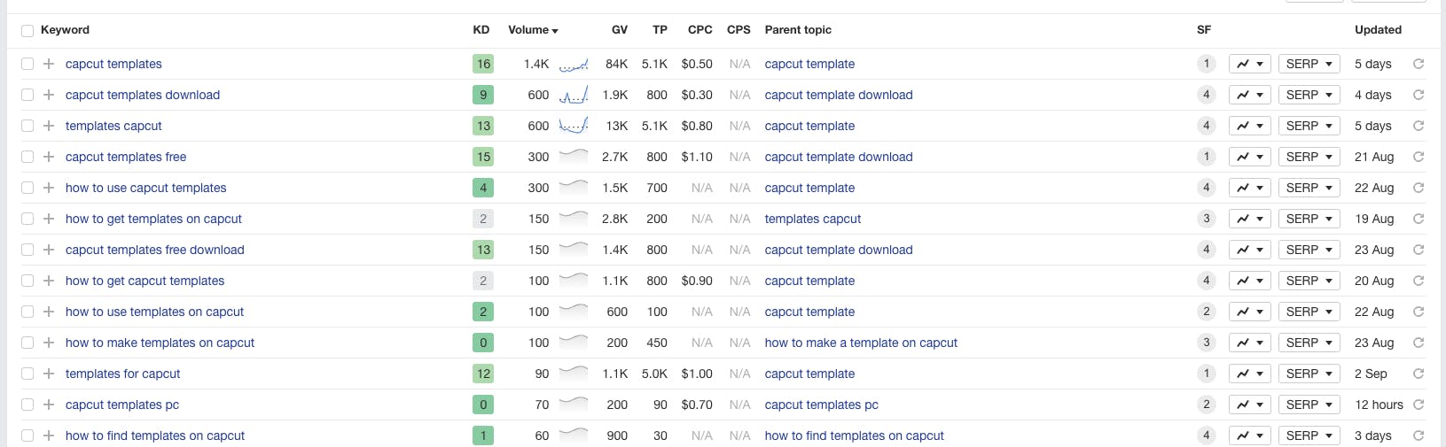Sort by GV column header
1446x447 pixels.
(620, 30)
